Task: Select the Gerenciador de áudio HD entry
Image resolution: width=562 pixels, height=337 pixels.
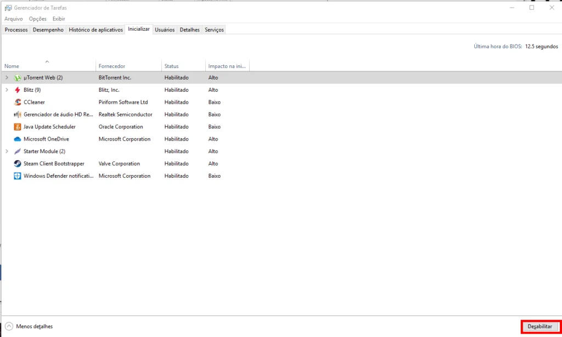Action: coord(58,114)
